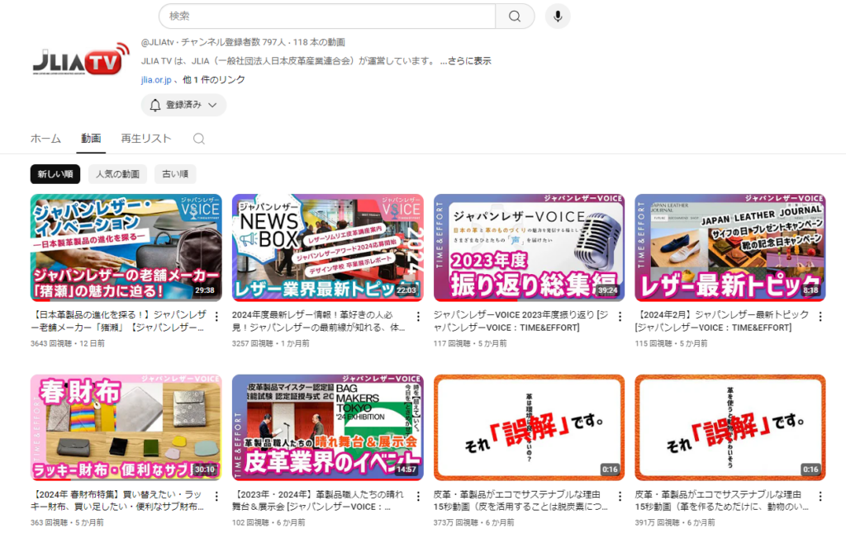Open title 【2024年 春財布特集】
Image resolution: width=846 pixels, height=538 pixels.
[x=117, y=500]
